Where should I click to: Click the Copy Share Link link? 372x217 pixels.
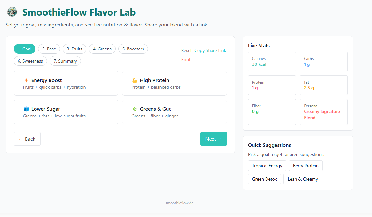pyautogui.click(x=210, y=50)
